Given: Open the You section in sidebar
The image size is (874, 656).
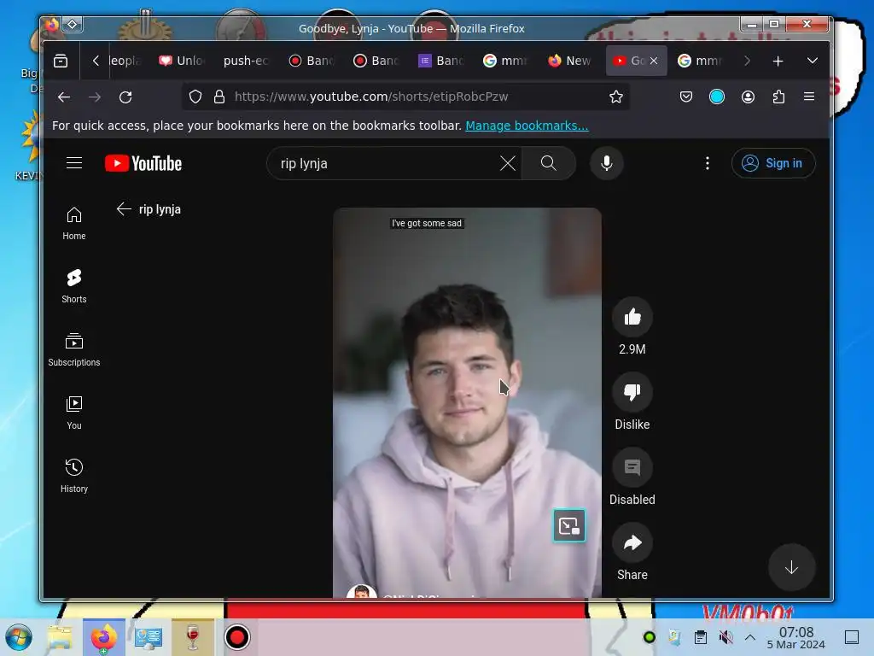Looking at the screenshot, I should coord(74,413).
